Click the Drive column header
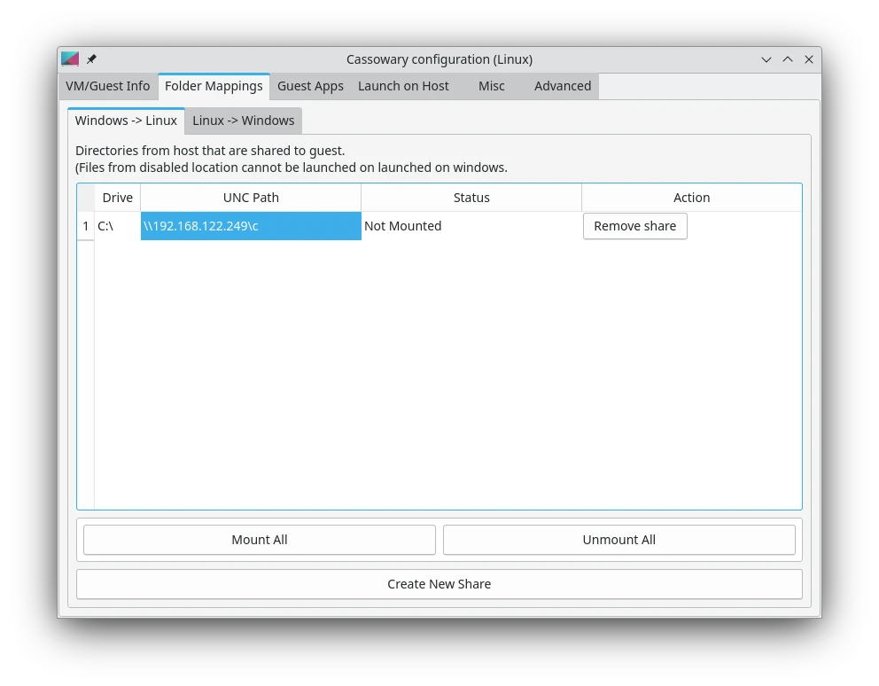This screenshot has width=879, height=686. 117,198
